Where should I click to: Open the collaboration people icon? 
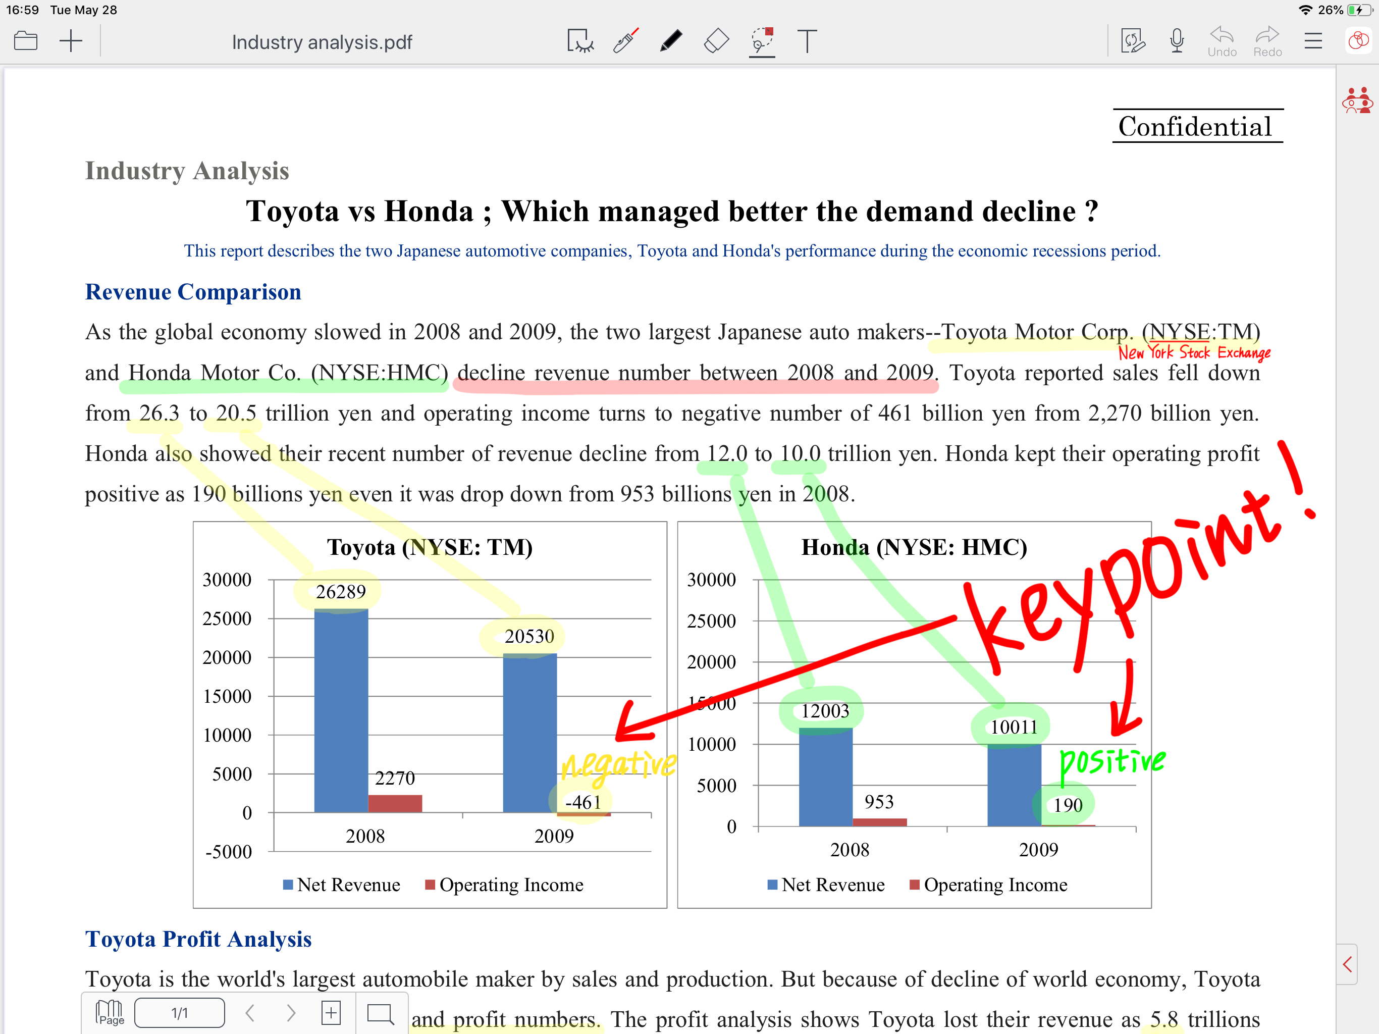1358,100
